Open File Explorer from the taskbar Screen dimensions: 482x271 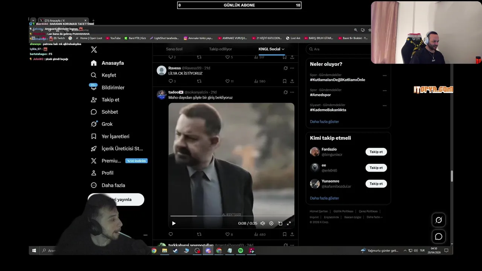[165, 251]
